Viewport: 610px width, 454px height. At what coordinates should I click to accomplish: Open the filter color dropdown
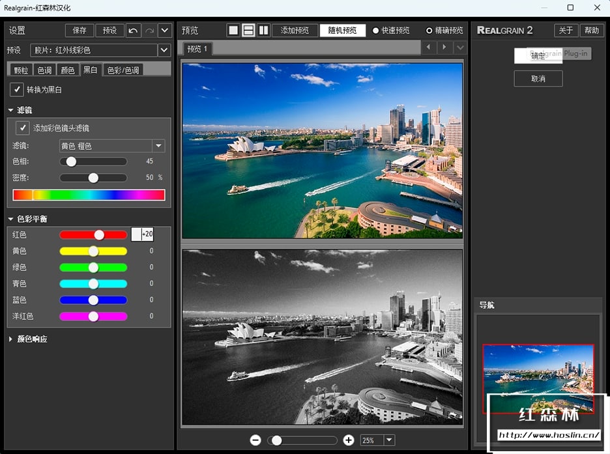[158, 146]
